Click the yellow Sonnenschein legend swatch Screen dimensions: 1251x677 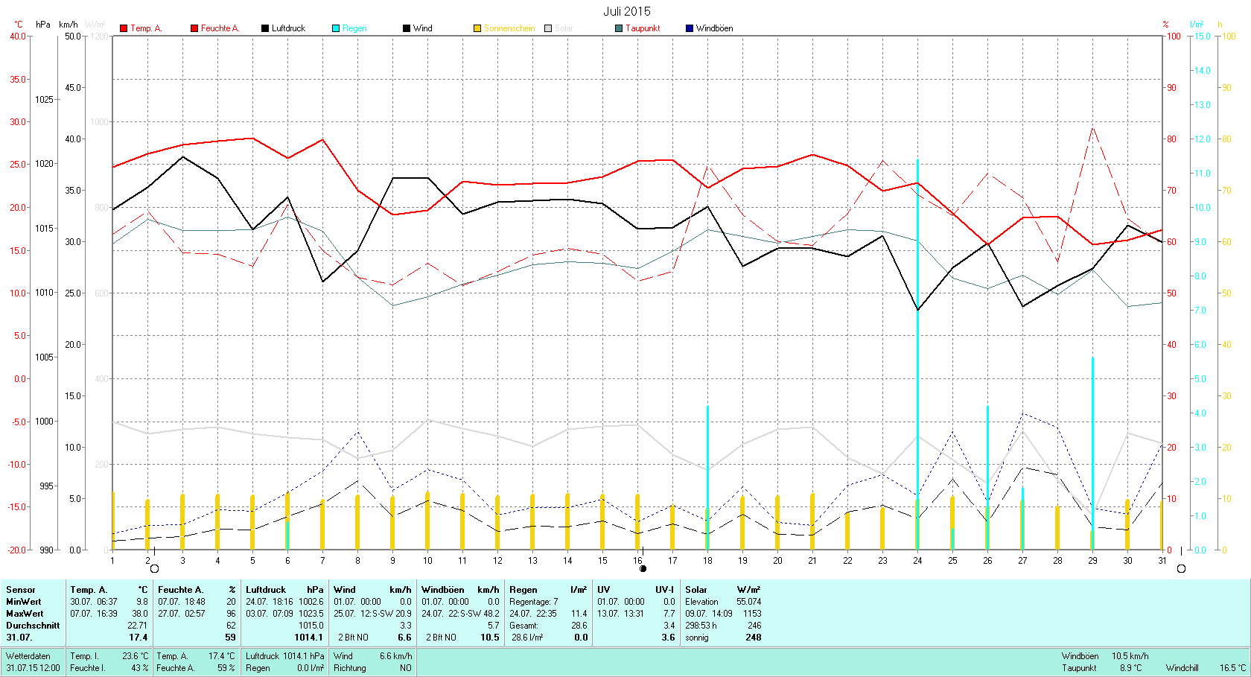coord(477,28)
